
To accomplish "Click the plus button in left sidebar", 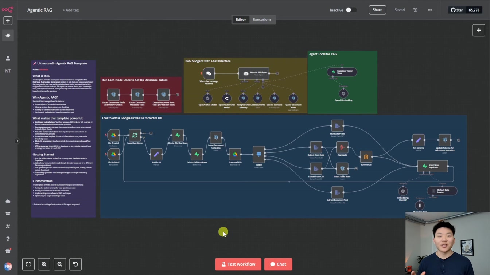I will coord(8,21).
